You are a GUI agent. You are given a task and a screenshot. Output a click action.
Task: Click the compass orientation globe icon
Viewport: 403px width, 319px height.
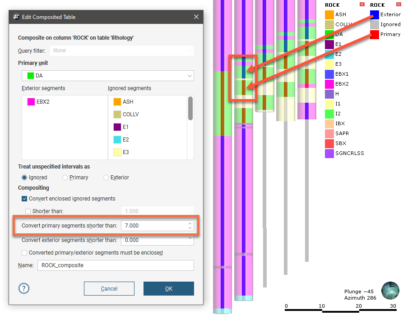click(390, 291)
